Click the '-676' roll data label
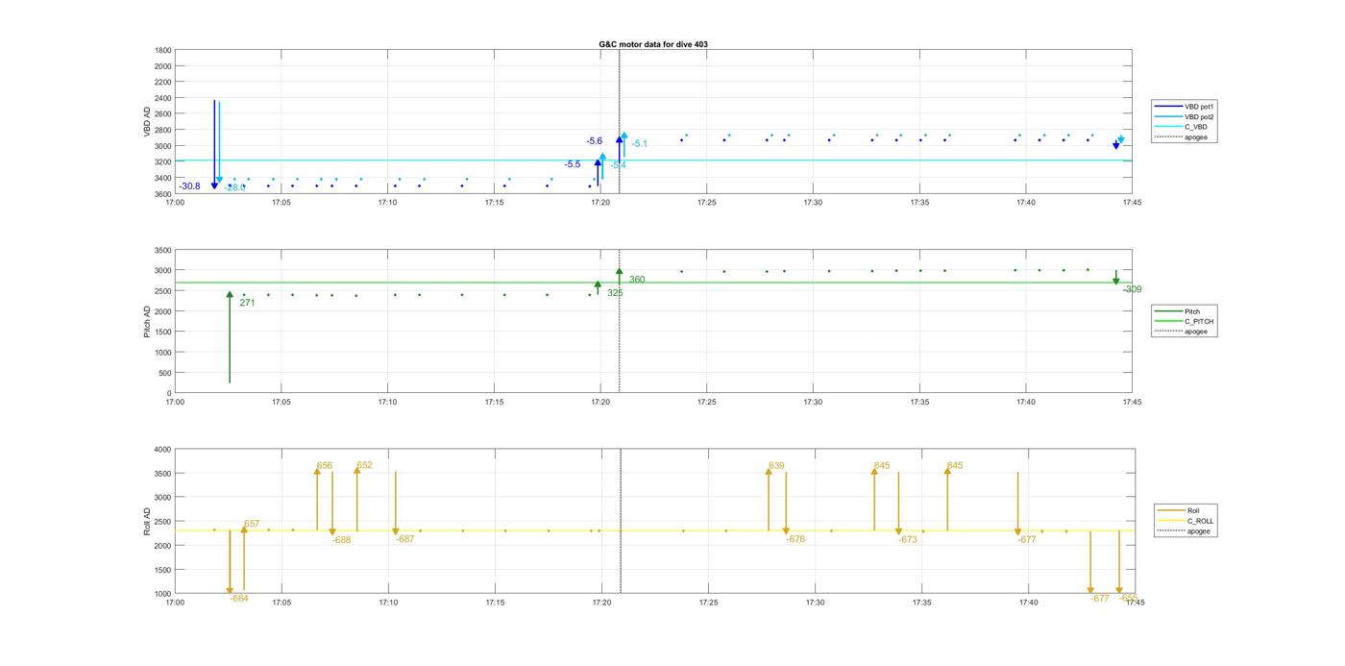 tap(795, 539)
